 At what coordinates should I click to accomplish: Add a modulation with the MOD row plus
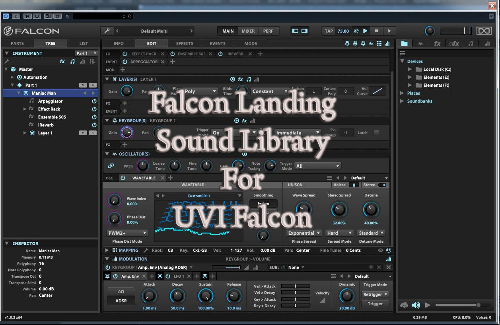pyautogui.click(x=123, y=70)
